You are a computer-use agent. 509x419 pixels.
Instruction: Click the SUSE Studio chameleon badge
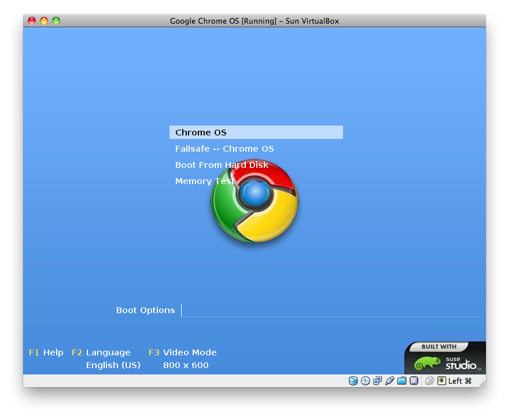click(x=445, y=358)
